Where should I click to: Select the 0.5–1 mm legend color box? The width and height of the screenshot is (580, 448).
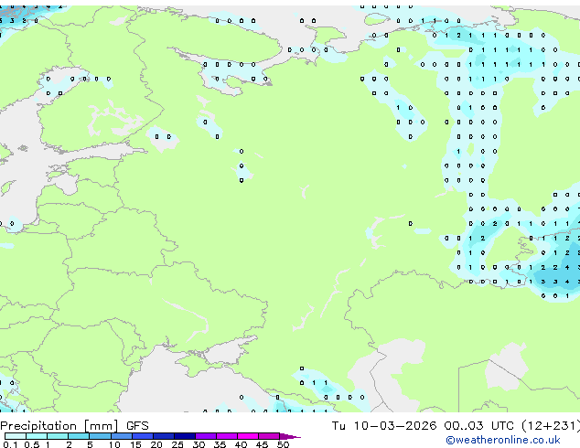pyautogui.click(x=37, y=436)
